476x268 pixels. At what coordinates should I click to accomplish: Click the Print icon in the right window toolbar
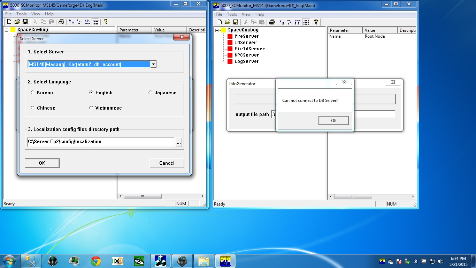point(272,22)
